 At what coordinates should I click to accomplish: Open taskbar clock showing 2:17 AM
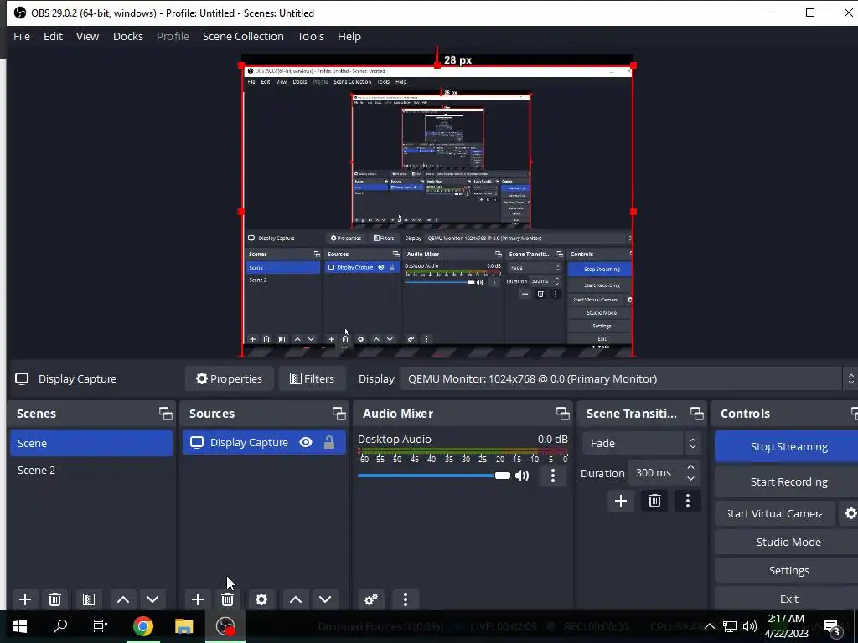786,626
